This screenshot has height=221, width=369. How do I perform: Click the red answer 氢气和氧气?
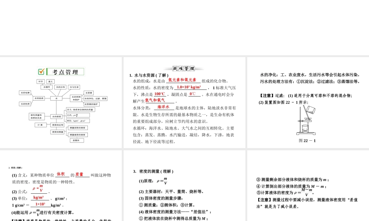[155, 100]
